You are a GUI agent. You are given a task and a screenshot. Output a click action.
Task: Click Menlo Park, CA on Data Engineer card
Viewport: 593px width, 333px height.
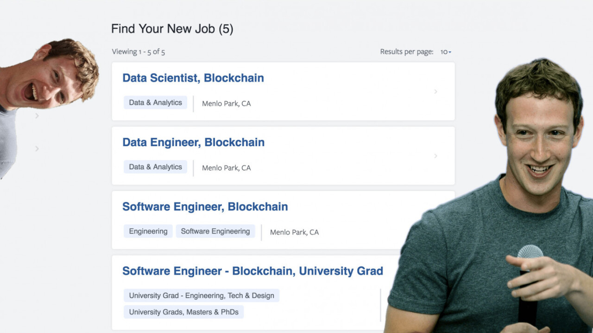tap(226, 168)
